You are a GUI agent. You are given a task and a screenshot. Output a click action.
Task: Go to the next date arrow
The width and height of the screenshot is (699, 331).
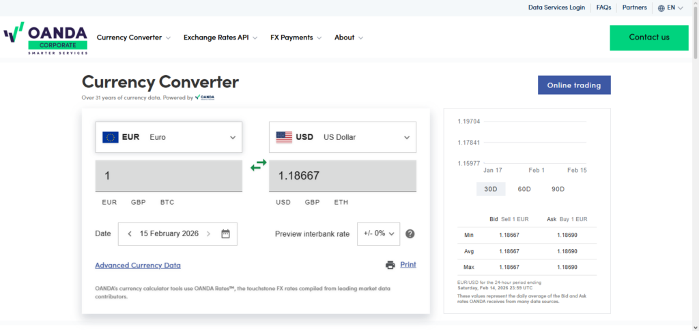209,233
